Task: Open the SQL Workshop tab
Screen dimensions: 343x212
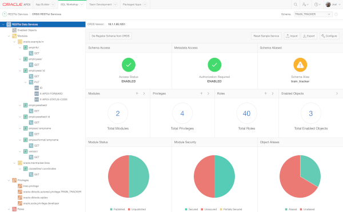Action: pyautogui.click(x=72, y=5)
